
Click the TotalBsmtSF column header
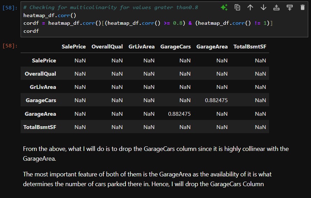[250, 47]
